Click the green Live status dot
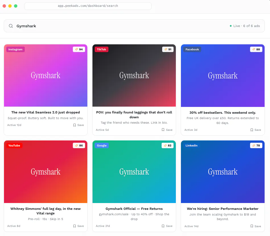Viewport: 270px width, 236px height. click(230, 26)
